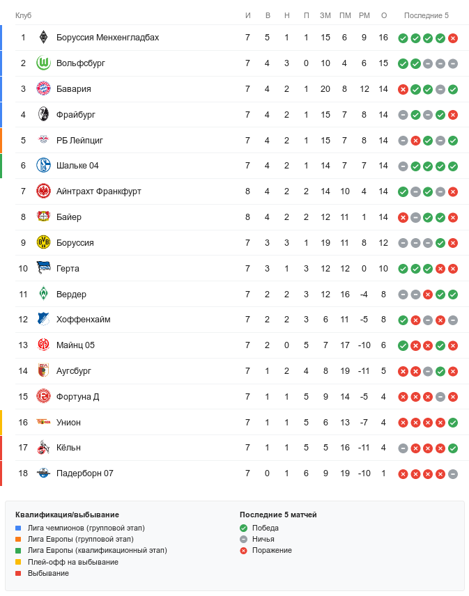Click the Borussia Mönchengladbach club logo
Screen dimensions: 469x596
point(43,38)
